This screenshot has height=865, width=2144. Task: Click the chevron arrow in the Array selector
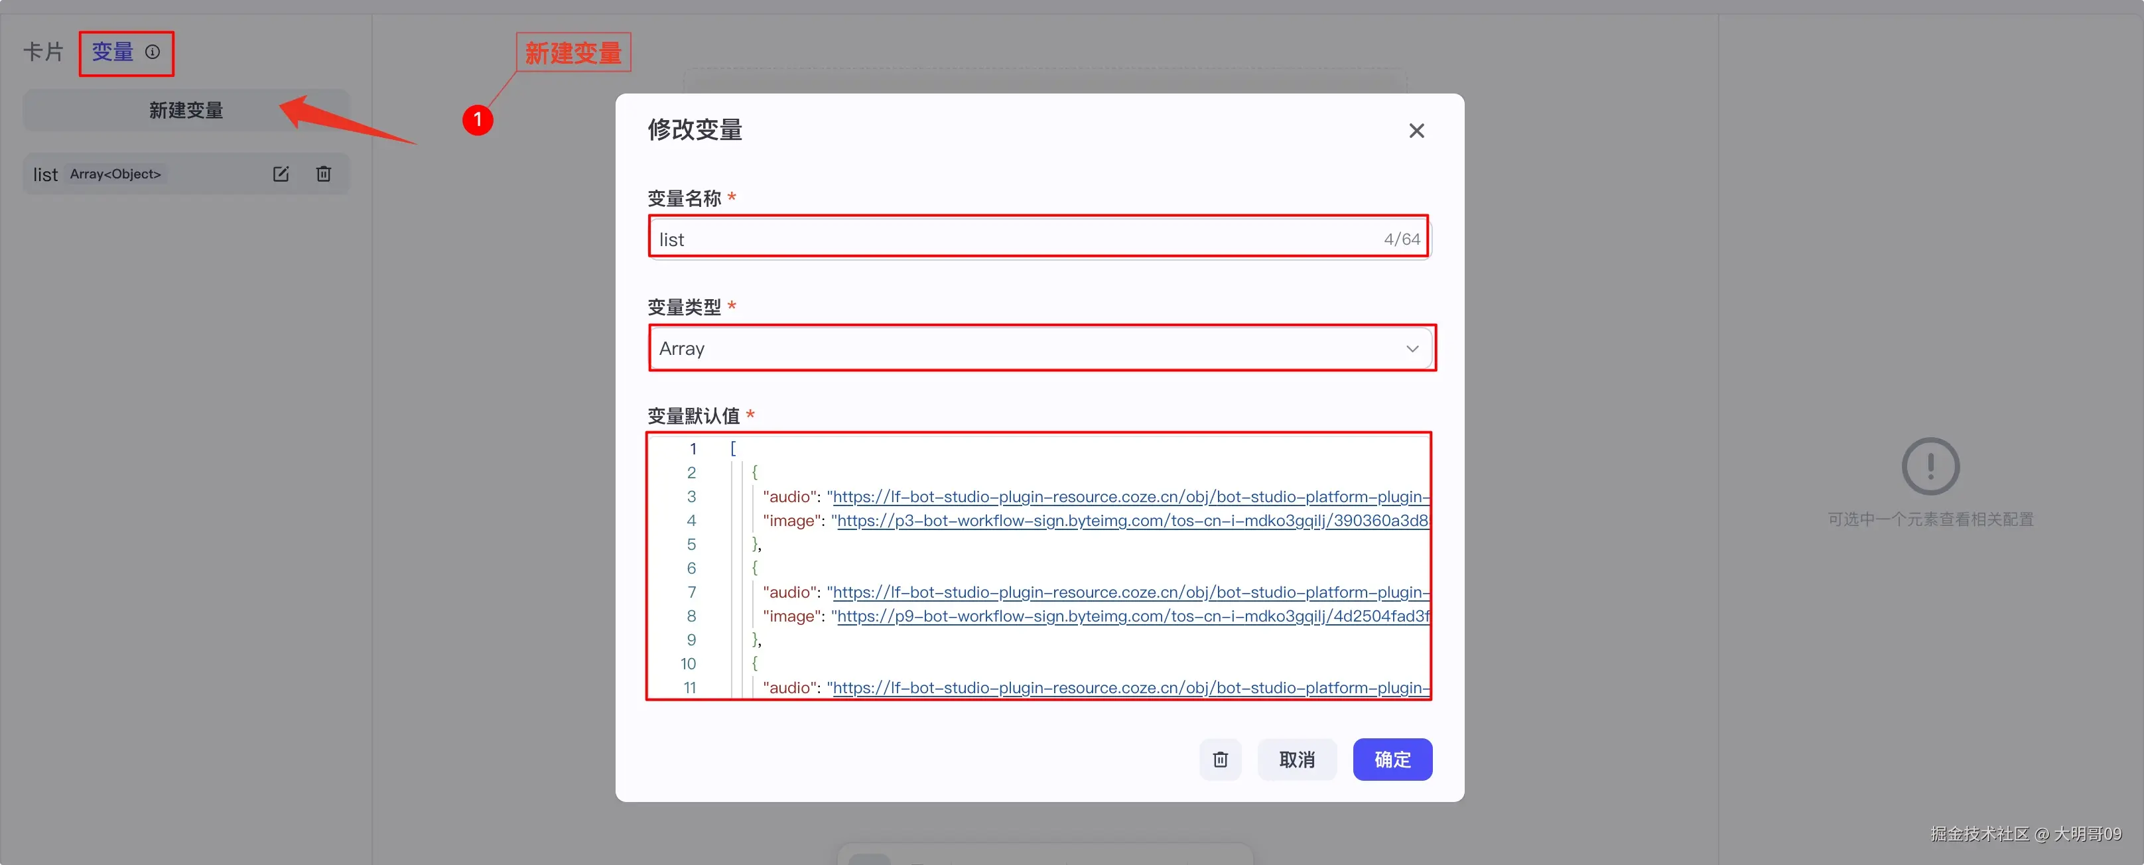pos(1412,349)
